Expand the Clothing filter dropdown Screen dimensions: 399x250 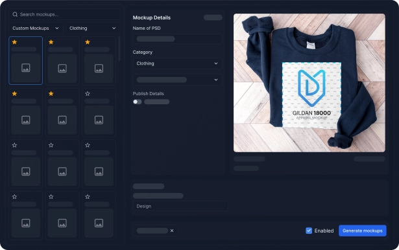click(x=93, y=28)
